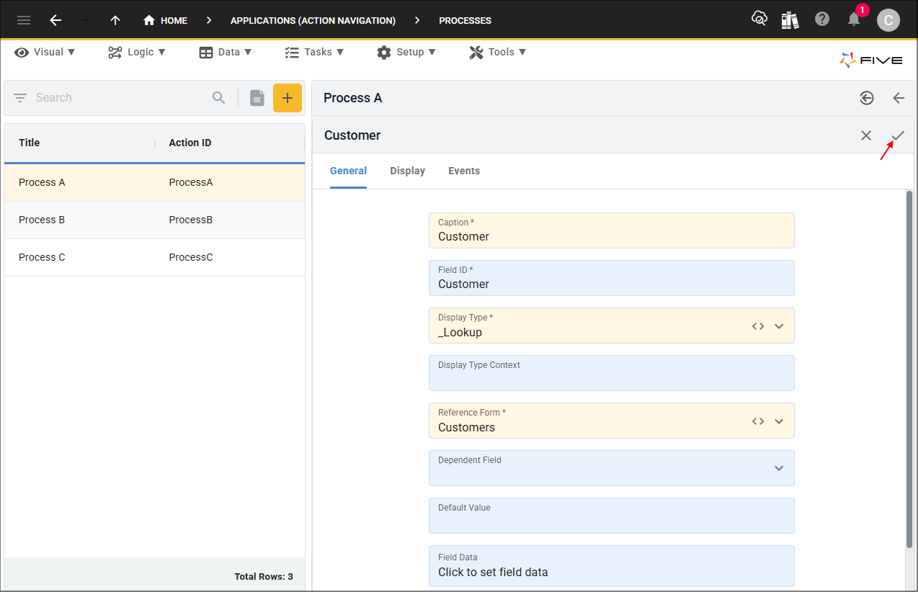Open the help question mark icon
The height and width of the screenshot is (592, 918).
click(x=822, y=19)
